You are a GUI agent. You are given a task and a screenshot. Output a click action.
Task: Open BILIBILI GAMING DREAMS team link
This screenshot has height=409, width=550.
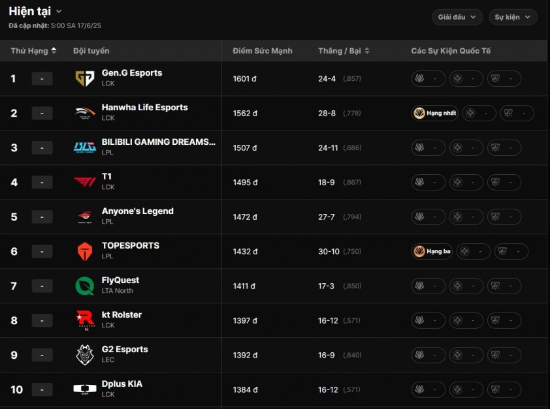pos(159,142)
